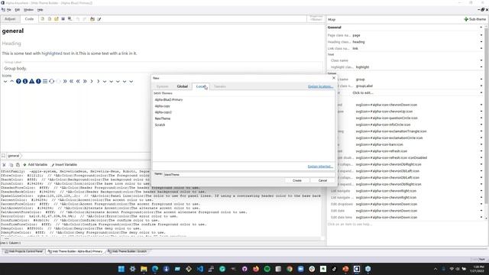Viewport: 489px width, 275px height.
Task: Open dropdown for the chevronUp icon row
Action: click(x=481, y=112)
